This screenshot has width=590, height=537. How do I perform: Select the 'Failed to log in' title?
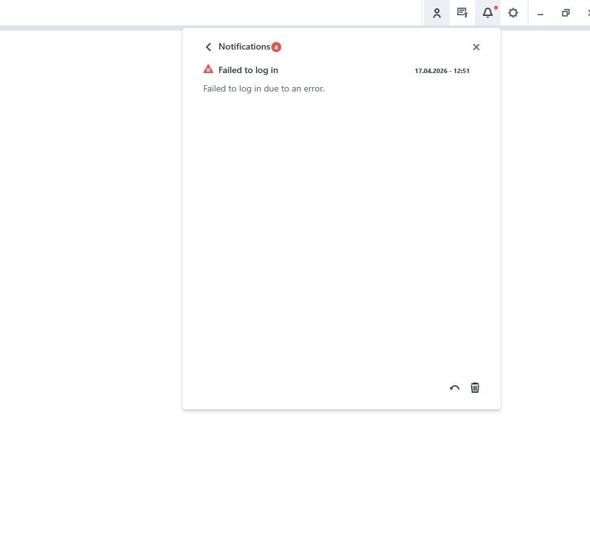[248, 70]
